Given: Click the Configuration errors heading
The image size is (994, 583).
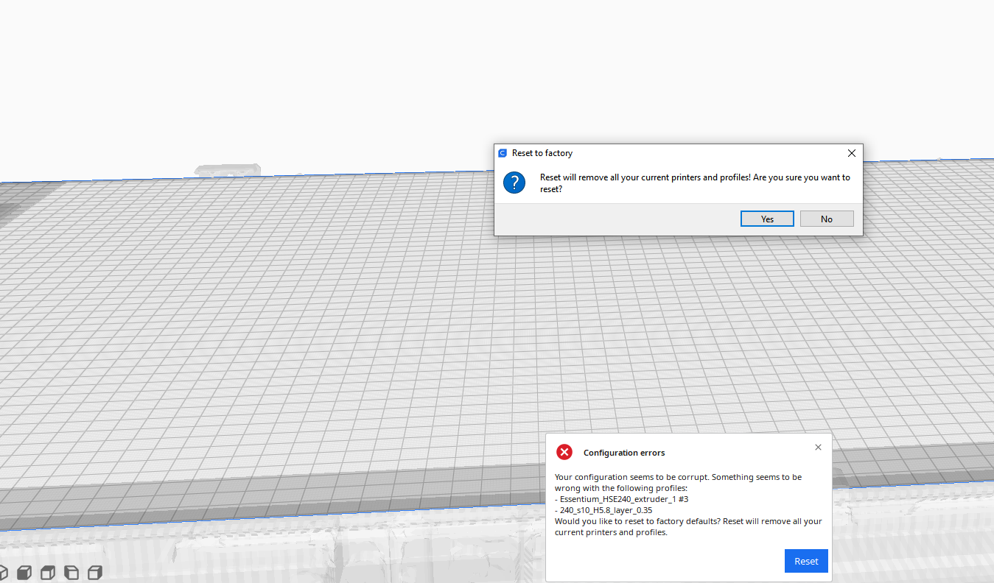Looking at the screenshot, I should pyautogui.click(x=624, y=452).
